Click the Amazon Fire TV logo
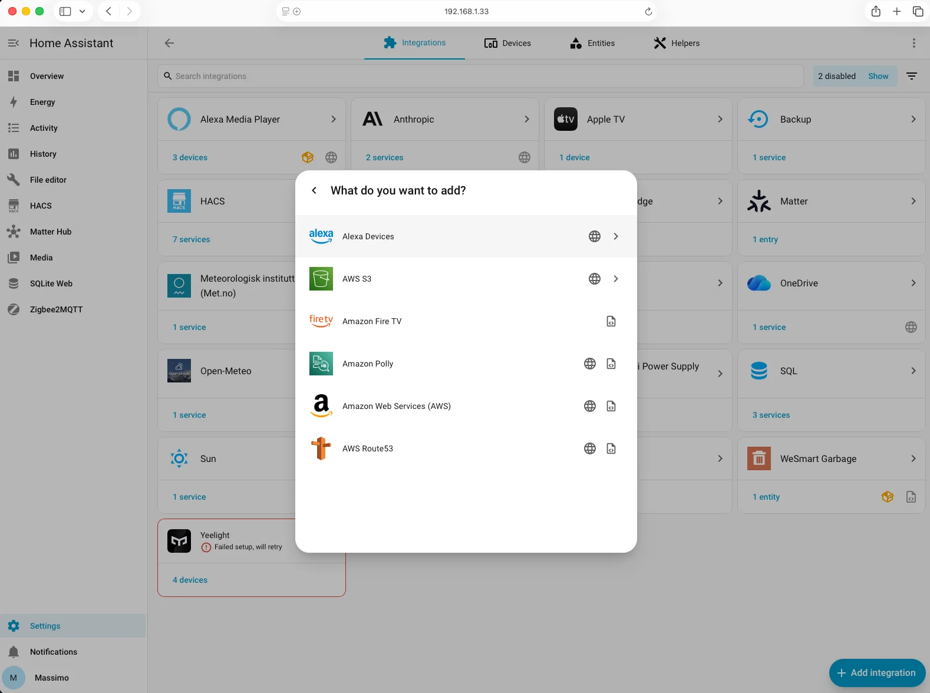The height and width of the screenshot is (693, 930). tap(321, 321)
